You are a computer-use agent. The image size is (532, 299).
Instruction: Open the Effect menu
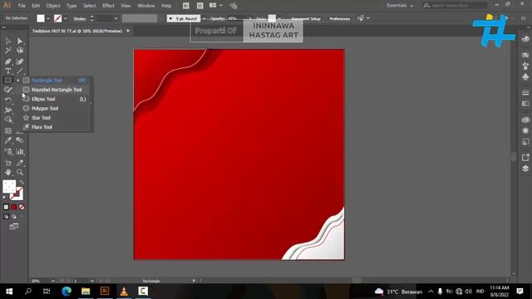108,6
